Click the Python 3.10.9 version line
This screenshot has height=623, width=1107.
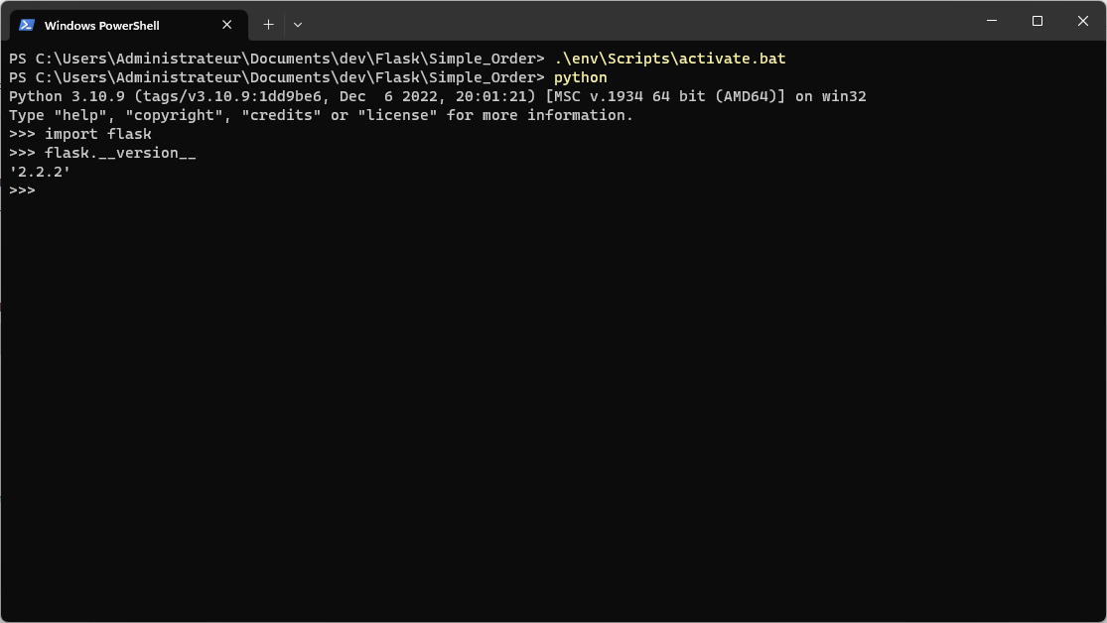[438, 96]
